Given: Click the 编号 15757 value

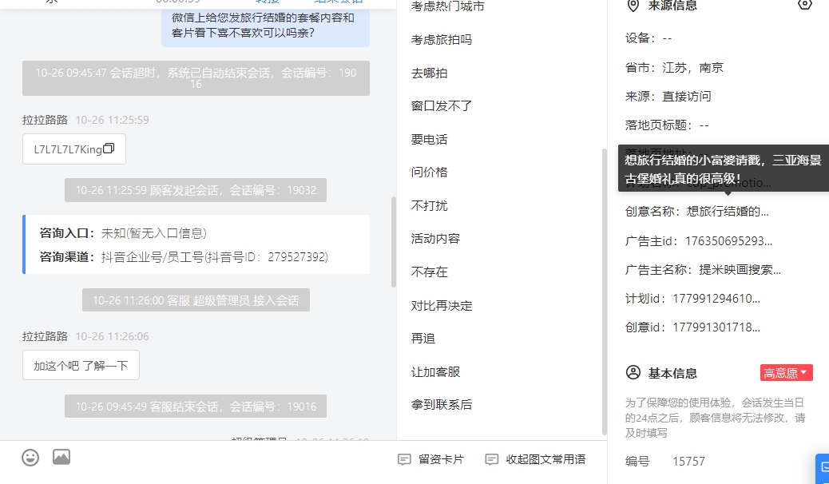Looking at the screenshot, I should (688, 462).
